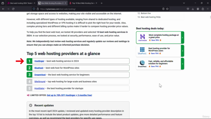The width and height of the screenshot is (211, 119).
Task: Expand the list all tabs dropdown
Action: [x=184, y=3]
